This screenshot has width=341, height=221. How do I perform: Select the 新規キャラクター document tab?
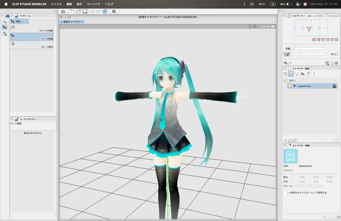pos(72,22)
